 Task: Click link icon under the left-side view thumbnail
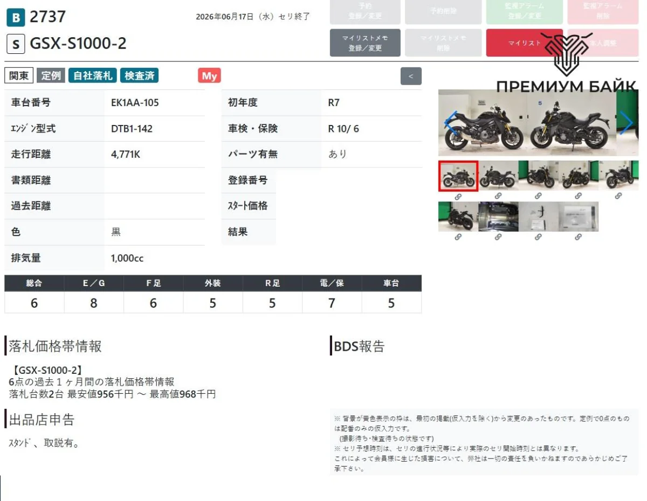498,197
